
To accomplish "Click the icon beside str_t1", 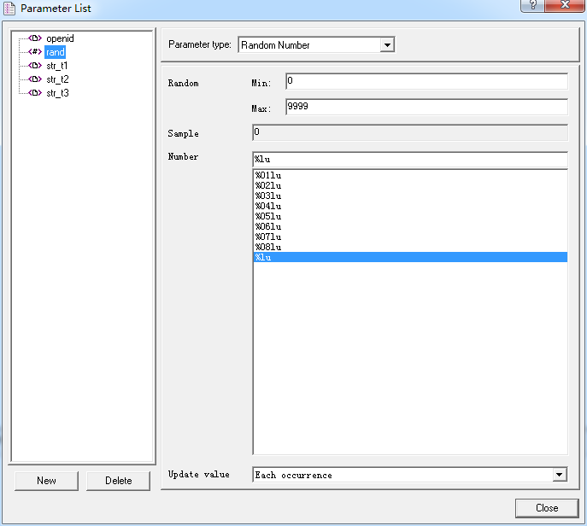I will [x=35, y=66].
